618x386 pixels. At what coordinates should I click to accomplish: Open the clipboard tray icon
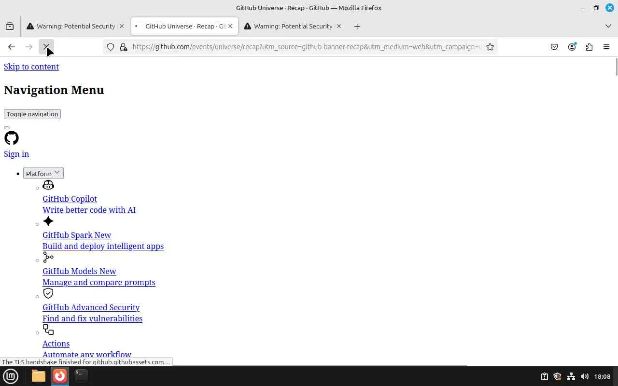tap(544, 376)
